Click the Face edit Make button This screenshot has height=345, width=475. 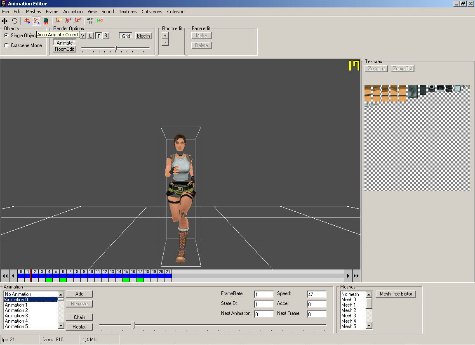[x=202, y=35]
